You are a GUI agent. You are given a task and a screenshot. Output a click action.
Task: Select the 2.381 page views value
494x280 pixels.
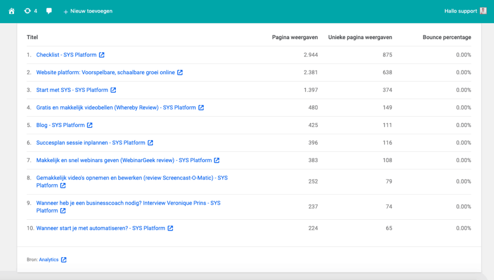coord(311,72)
